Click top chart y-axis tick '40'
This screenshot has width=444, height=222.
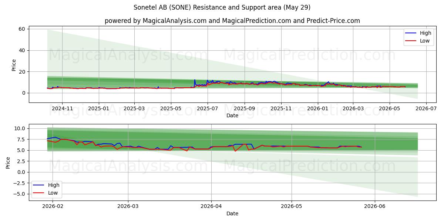[x=22, y=50]
